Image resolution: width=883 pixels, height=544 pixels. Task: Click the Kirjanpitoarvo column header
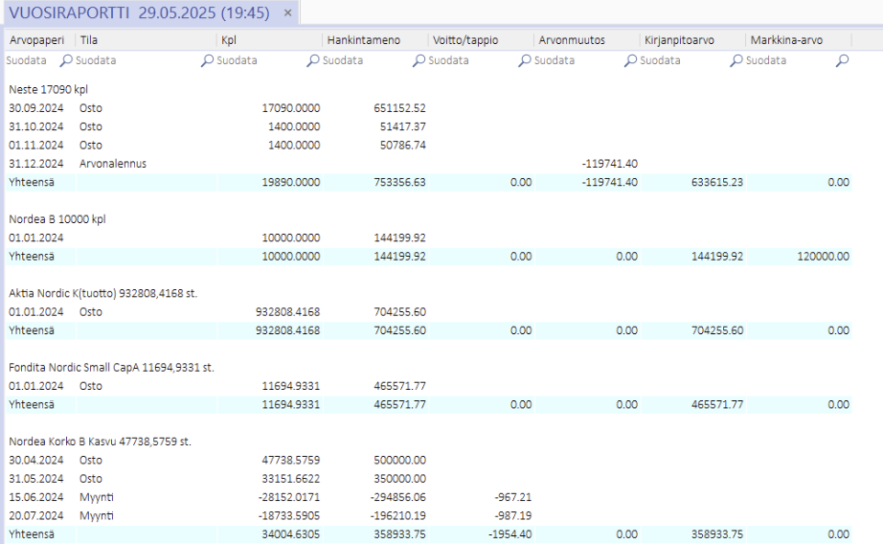point(680,40)
